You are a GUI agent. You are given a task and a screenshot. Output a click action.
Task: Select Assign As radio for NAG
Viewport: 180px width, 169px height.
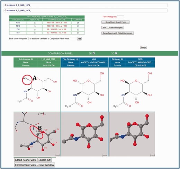(35, 23)
